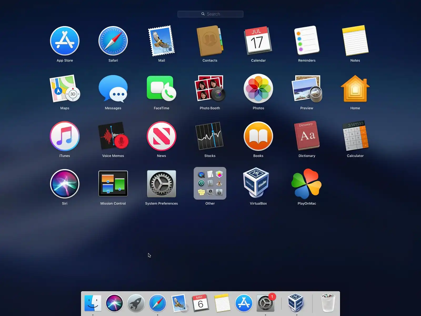Open the PlayOnMac app
This screenshot has width=421, height=316.
click(x=307, y=184)
